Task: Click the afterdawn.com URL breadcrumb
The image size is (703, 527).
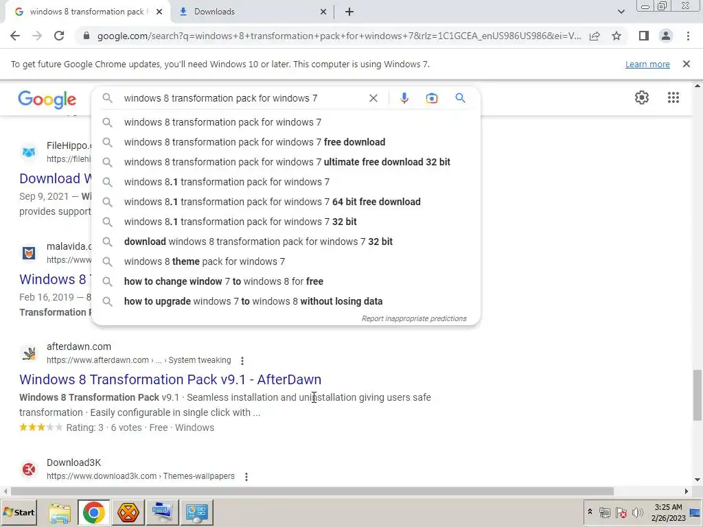Action: click(x=139, y=360)
